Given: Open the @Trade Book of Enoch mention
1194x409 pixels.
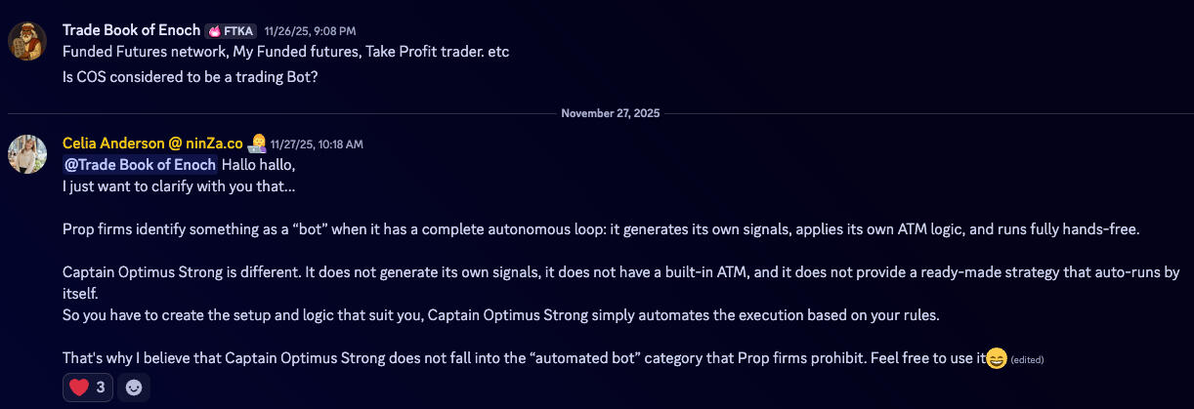Looking at the screenshot, I should click(140, 165).
